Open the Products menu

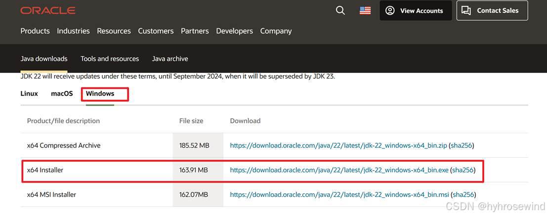pyautogui.click(x=35, y=31)
